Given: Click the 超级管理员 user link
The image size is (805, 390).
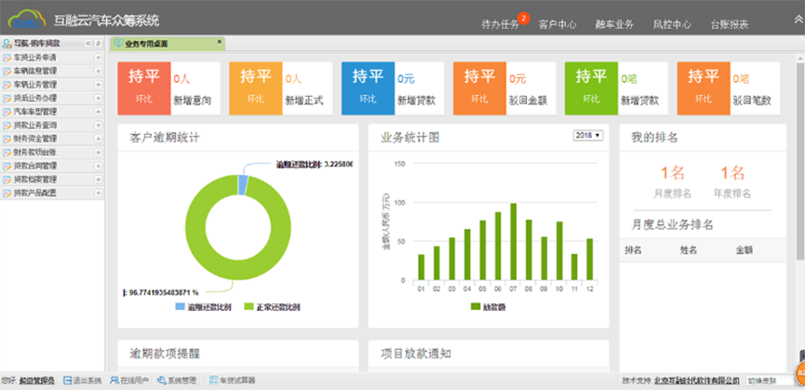Looking at the screenshot, I should [38, 381].
